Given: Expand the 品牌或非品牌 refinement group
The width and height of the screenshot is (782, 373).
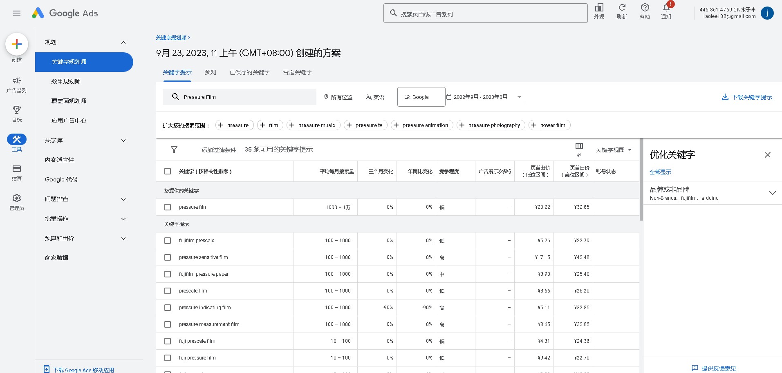Looking at the screenshot, I should (x=772, y=193).
